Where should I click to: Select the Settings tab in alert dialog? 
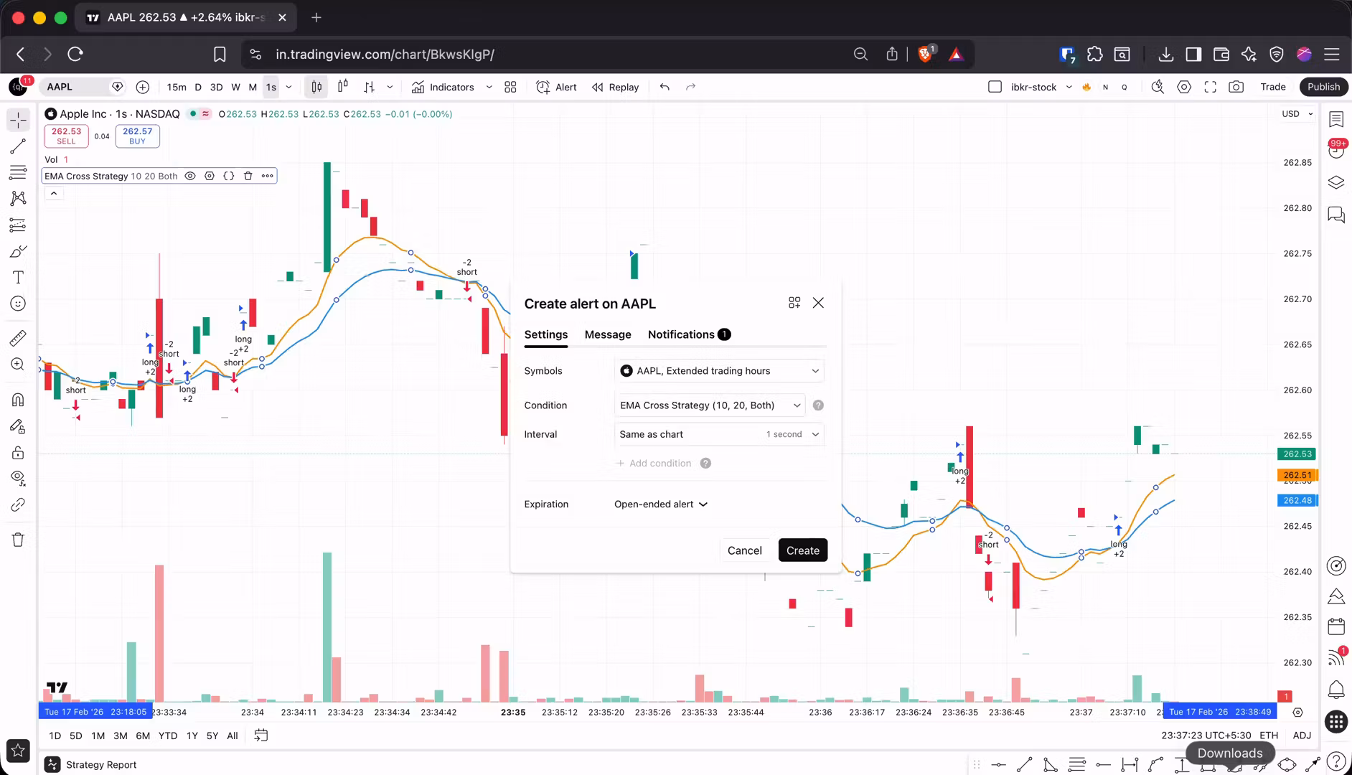546,334
